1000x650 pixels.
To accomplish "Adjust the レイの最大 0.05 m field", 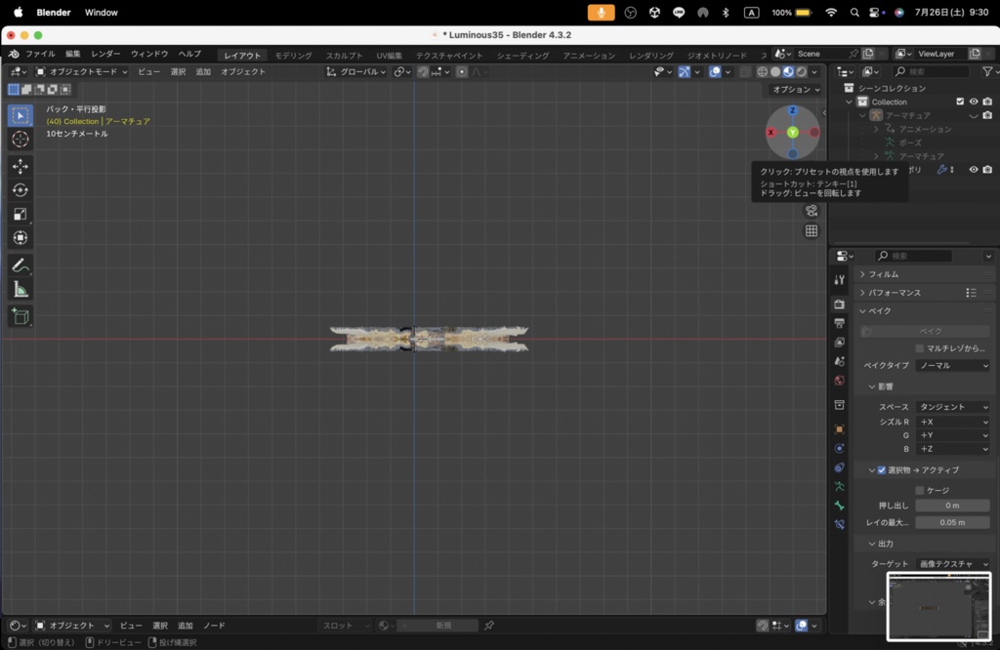I will click(952, 522).
